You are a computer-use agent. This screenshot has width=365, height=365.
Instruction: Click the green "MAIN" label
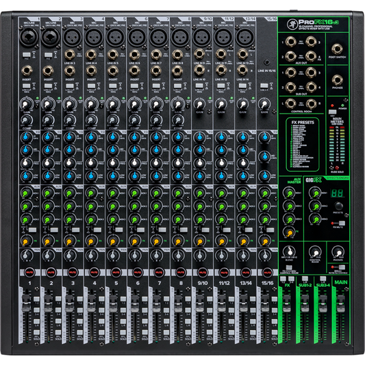coord(341,282)
